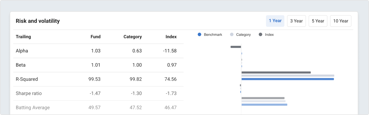Open the 10 Year period view
This screenshot has width=369, height=115.
340,21
